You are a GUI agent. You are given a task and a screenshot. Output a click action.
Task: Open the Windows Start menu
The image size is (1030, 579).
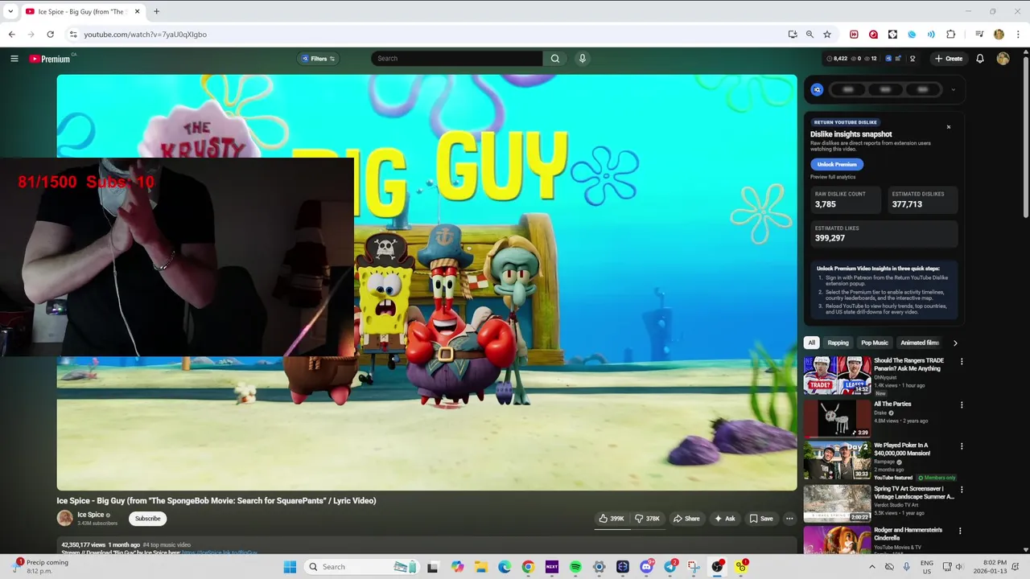click(290, 567)
